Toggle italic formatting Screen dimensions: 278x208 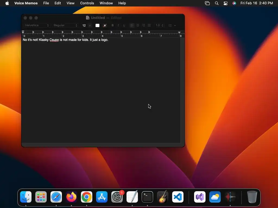click(118, 25)
